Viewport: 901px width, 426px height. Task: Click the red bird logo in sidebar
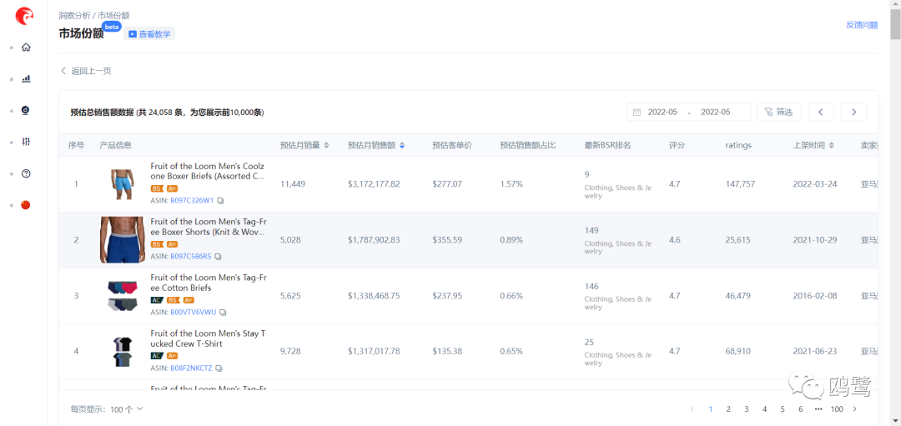pyautogui.click(x=24, y=16)
